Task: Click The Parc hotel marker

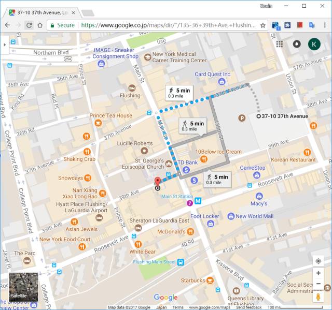Action: pos(27,261)
